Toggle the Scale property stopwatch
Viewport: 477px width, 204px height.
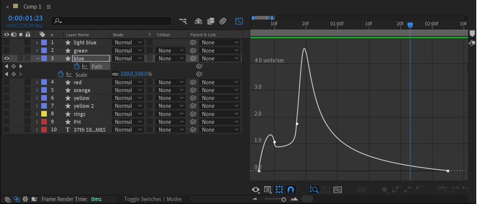tap(61, 74)
